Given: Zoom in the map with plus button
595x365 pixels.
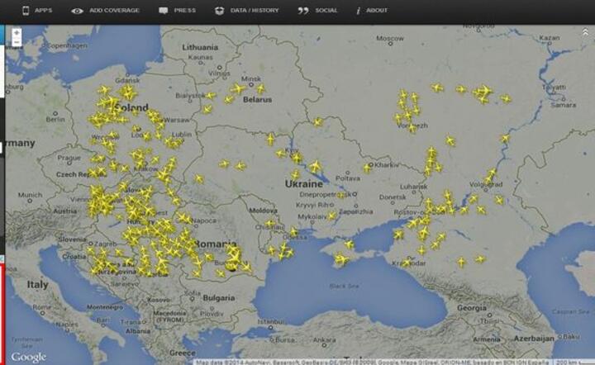Looking at the screenshot, I should [17, 33].
